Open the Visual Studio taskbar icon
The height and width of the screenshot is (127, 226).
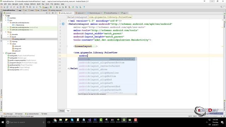pyautogui.click(x=89, y=120)
